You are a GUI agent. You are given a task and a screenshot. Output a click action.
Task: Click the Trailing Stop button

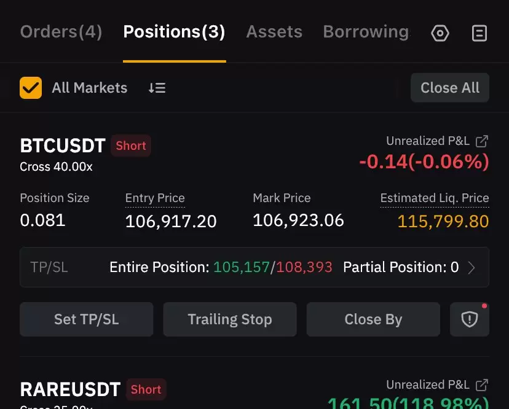pos(230,319)
